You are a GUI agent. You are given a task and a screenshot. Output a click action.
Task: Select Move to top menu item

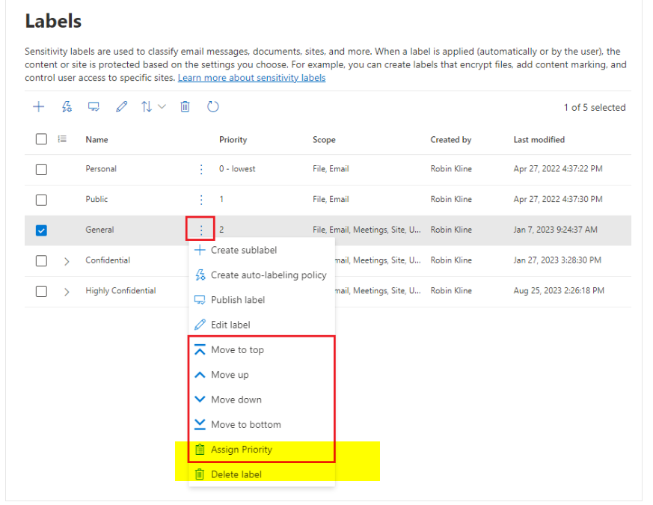click(x=262, y=349)
